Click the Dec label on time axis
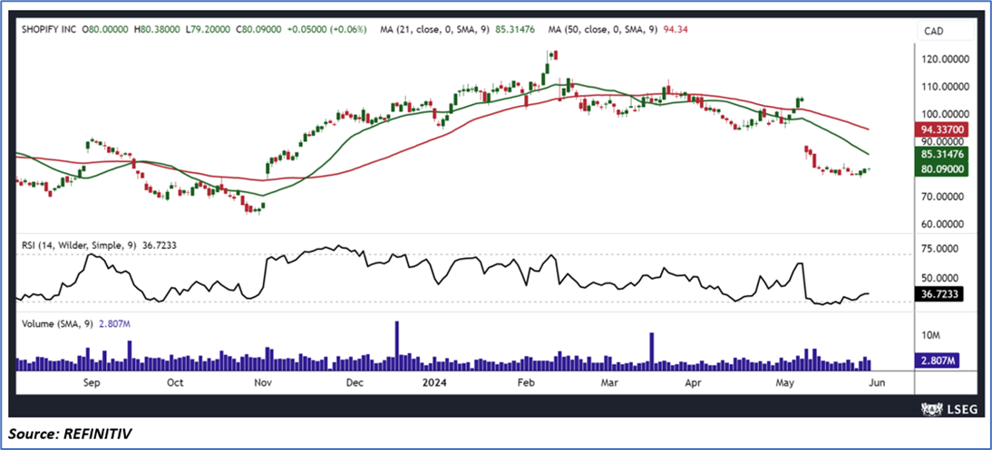 355,382
